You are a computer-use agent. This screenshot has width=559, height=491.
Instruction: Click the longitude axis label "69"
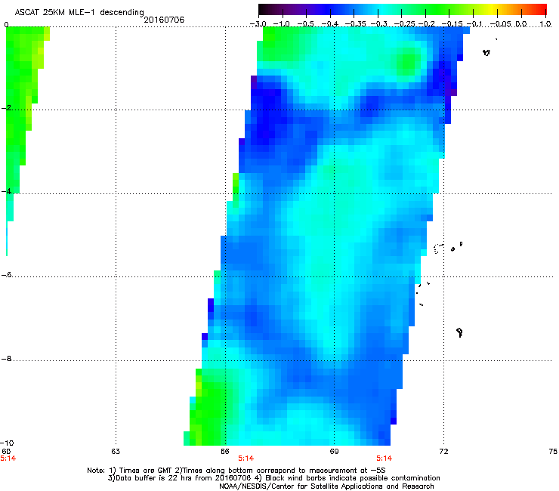tap(334, 452)
